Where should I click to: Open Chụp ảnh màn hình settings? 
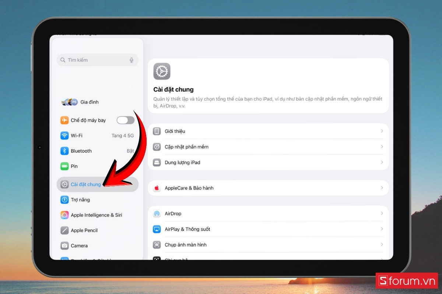coord(185,245)
